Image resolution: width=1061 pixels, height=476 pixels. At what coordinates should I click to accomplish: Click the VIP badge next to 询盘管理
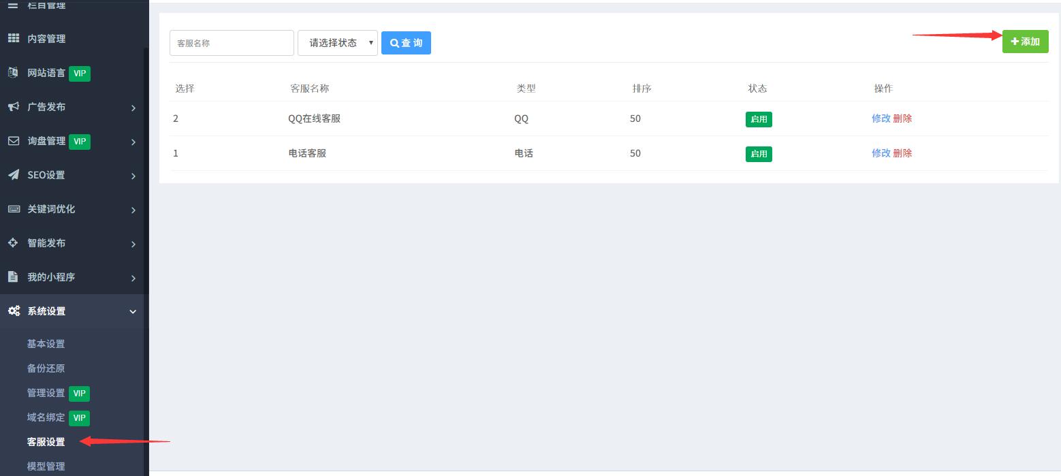pyautogui.click(x=80, y=141)
